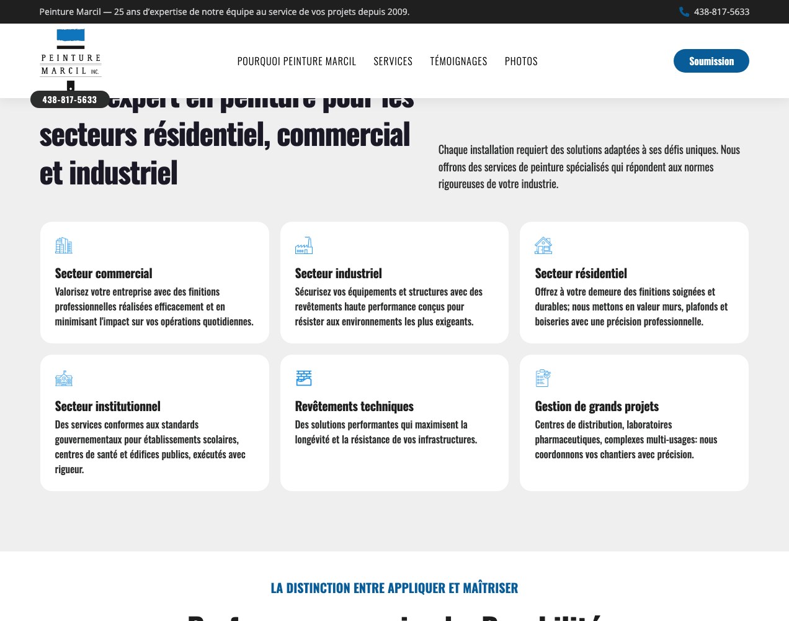
Task: Click the paragraph starting 'Chaque installation requiert'
Action: click(x=589, y=166)
